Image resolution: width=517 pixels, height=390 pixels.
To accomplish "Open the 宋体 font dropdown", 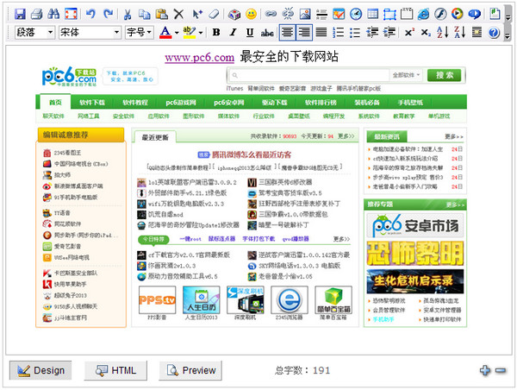I will (x=90, y=33).
